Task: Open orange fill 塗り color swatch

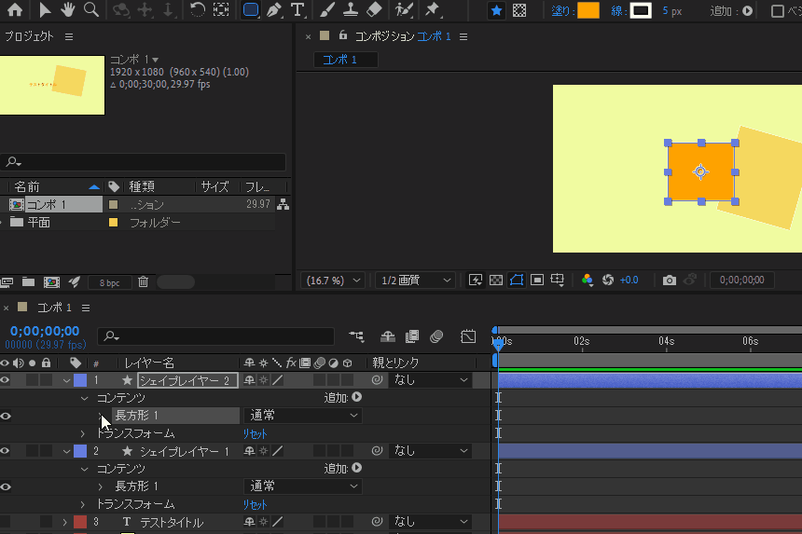Action: tap(588, 11)
